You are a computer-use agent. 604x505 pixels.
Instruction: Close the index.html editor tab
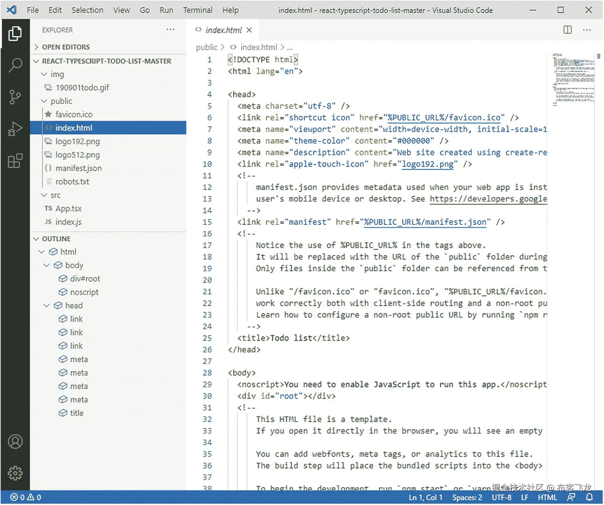[249, 30]
